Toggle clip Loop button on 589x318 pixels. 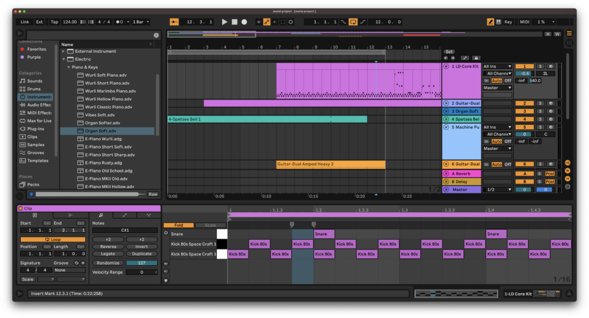(52, 239)
